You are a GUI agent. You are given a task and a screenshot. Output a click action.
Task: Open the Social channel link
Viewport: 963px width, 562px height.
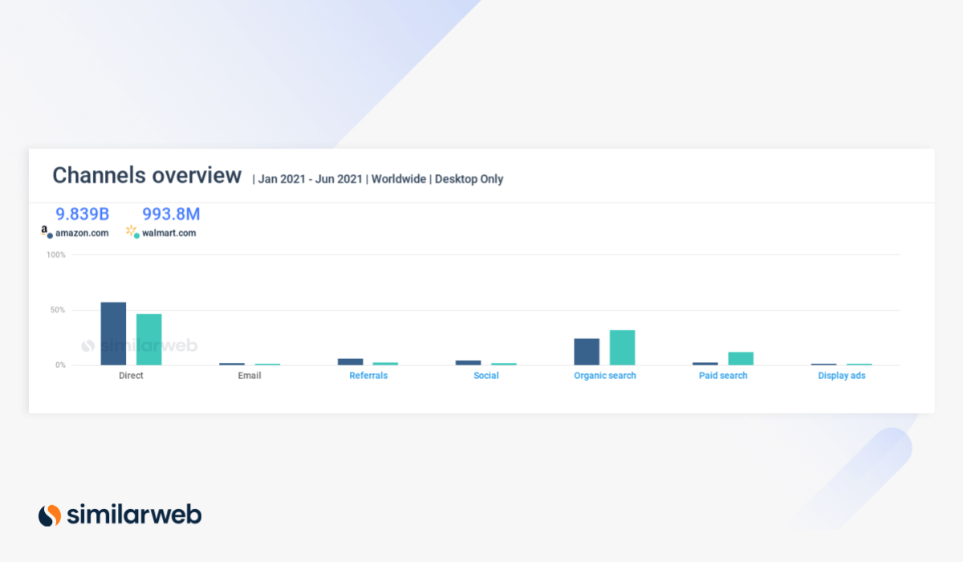point(486,376)
